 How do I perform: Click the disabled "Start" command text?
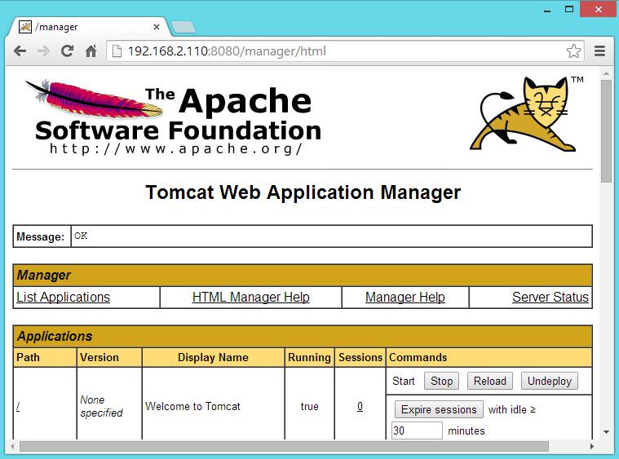coord(404,381)
